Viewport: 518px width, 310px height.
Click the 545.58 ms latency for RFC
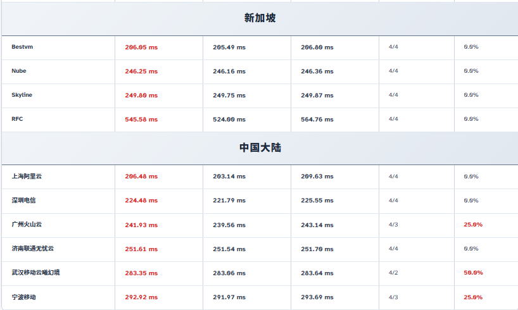[x=141, y=119]
